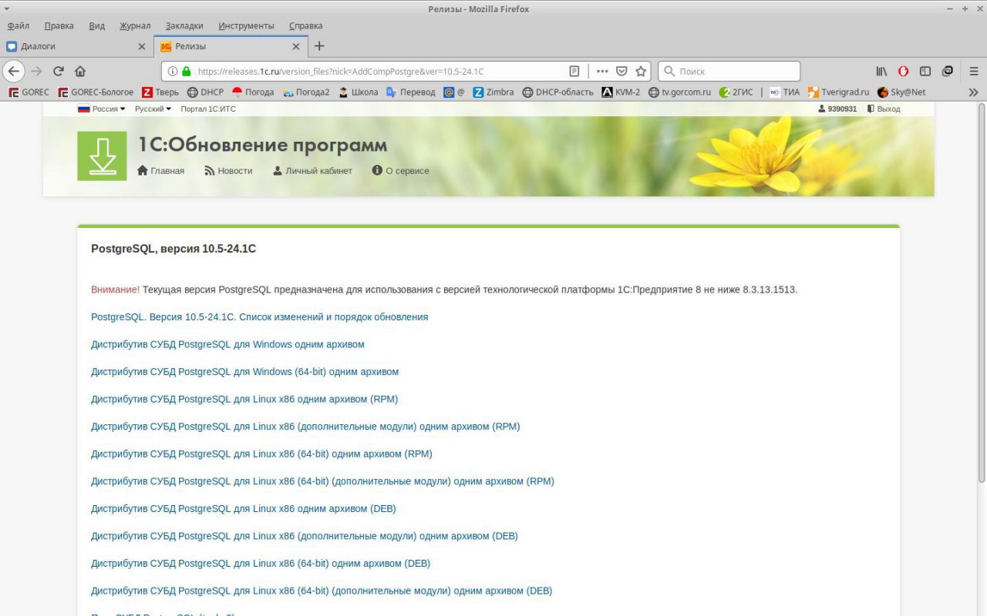Open tv.gorcom.ru bookmark
The width and height of the screenshot is (987, 616).
pos(679,92)
